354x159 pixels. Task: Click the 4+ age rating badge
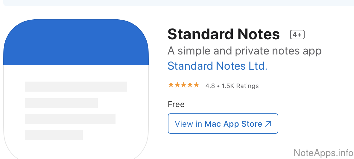[297, 35]
